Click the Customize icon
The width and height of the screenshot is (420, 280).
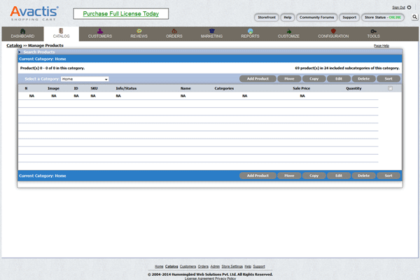tap(288, 31)
